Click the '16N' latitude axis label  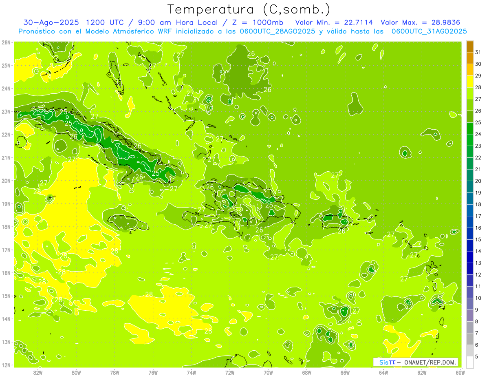click(6, 273)
